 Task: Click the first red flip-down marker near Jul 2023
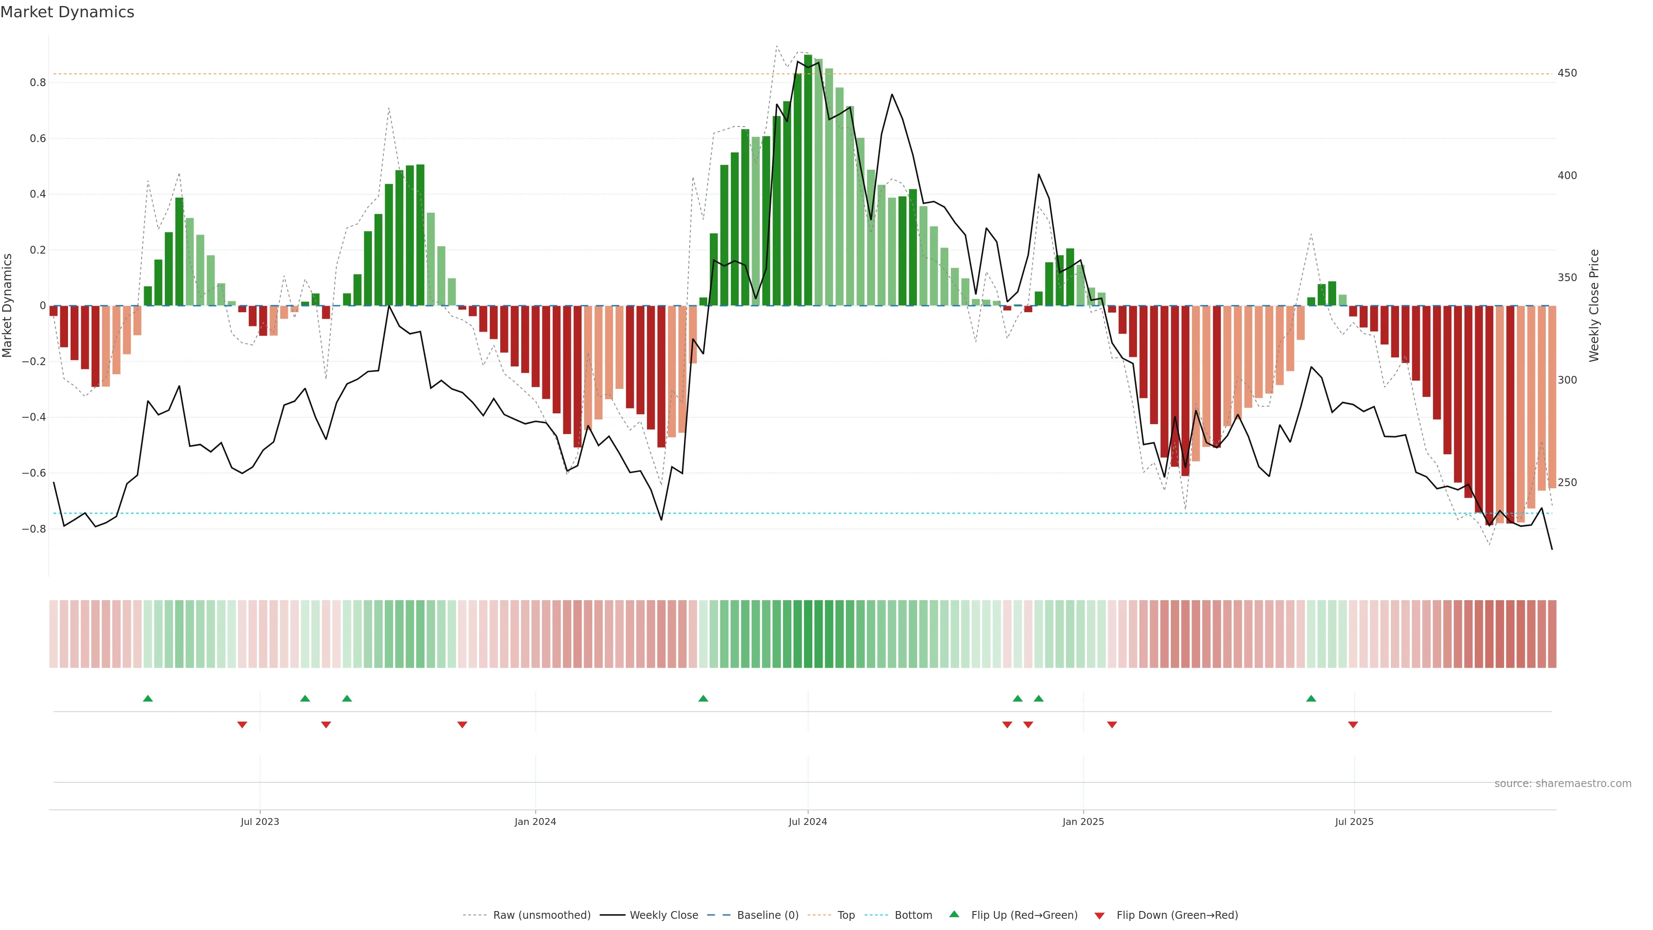click(x=242, y=725)
